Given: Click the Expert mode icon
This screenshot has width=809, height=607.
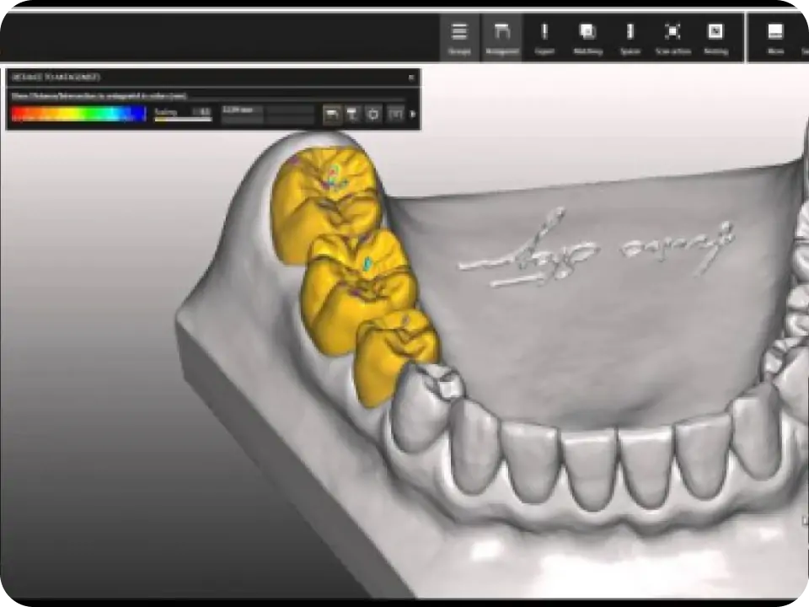Looking at the screenshot, I should point(544,38).
